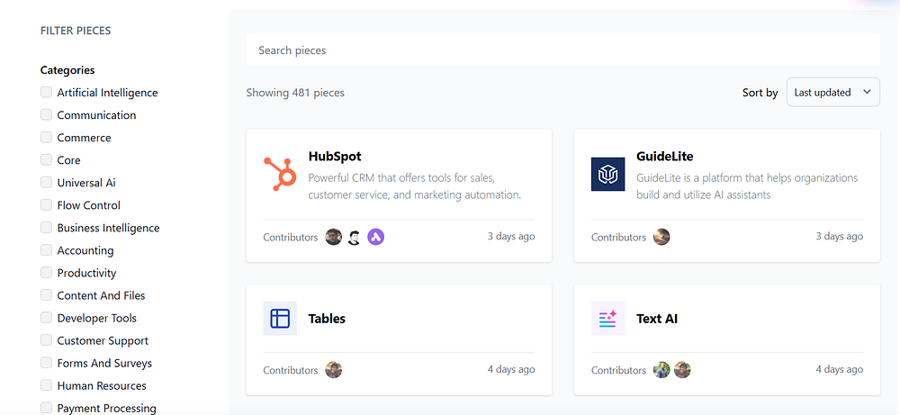This screenshot has height=415, width=900.
Task: Open the HubSpot piece title
Action: click(x=335, y=157)
